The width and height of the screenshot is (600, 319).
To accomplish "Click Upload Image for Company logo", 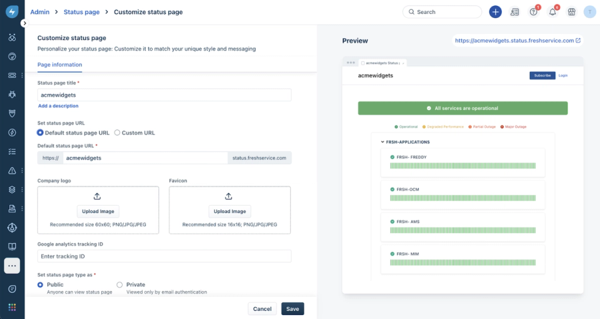I will [98, 211].
